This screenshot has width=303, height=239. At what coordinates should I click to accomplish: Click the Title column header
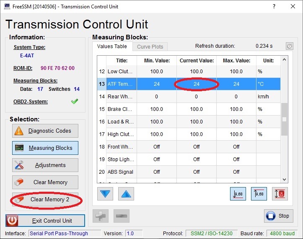coord(122,61)
